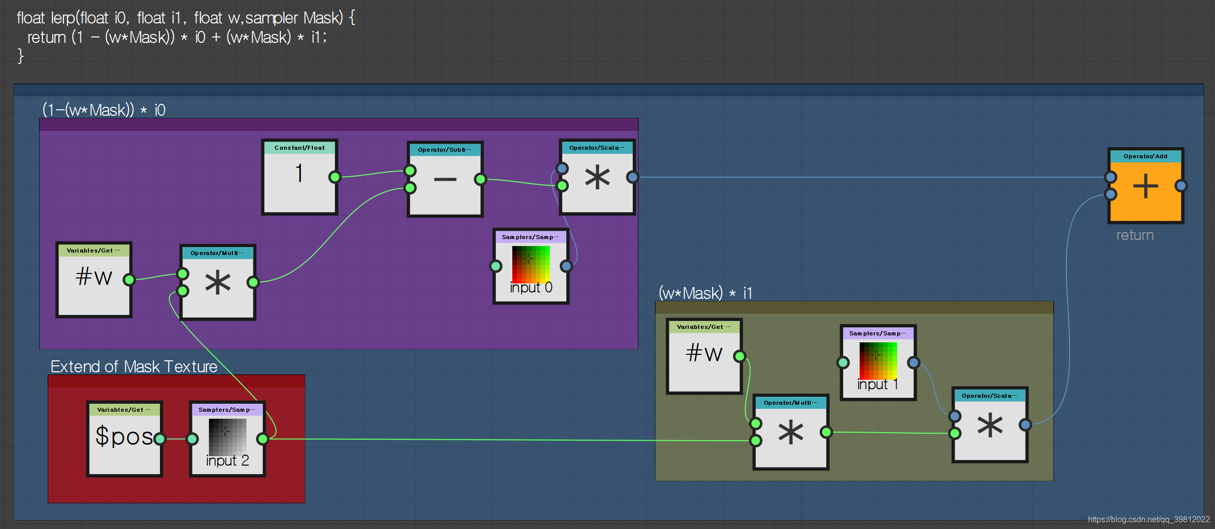This screenshot has height=529, width=1215.
Task: Click the lerp function code comment text
Action: [x=186, y=37]
